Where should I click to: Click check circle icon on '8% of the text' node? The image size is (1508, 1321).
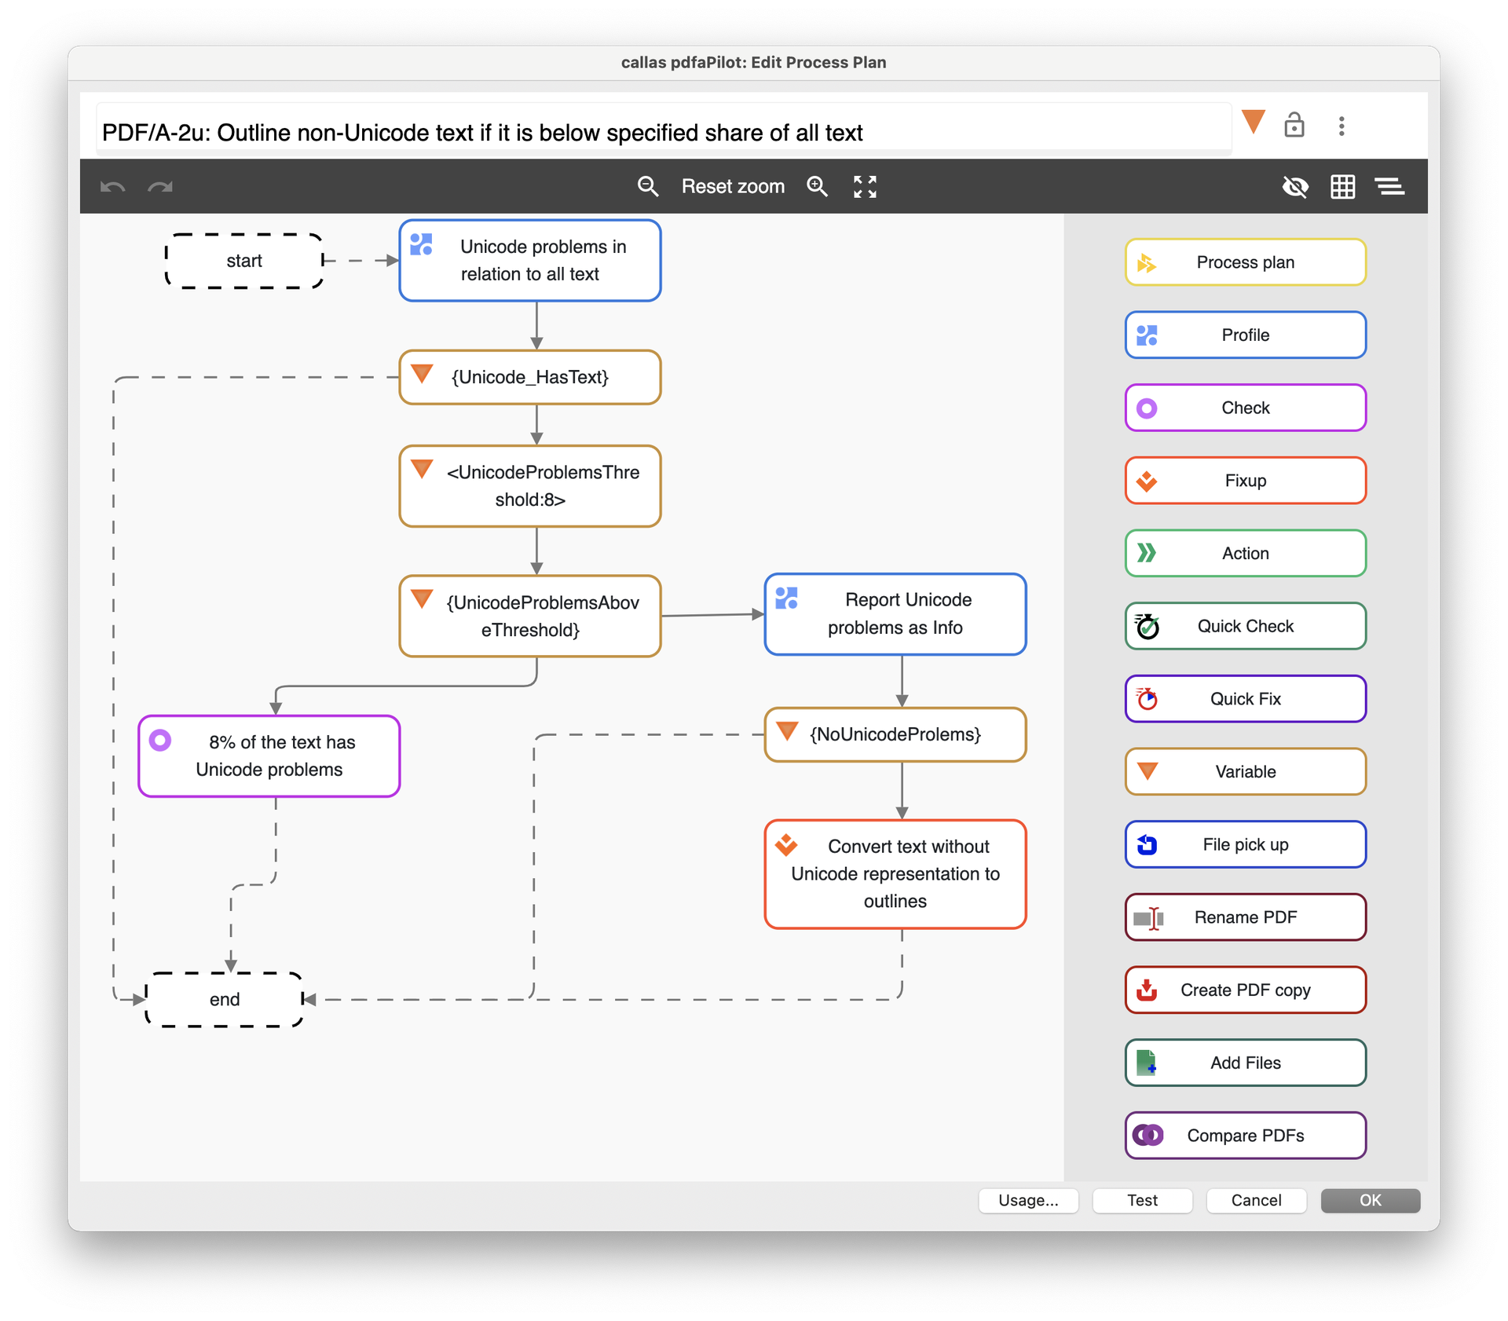pos(160,741)
